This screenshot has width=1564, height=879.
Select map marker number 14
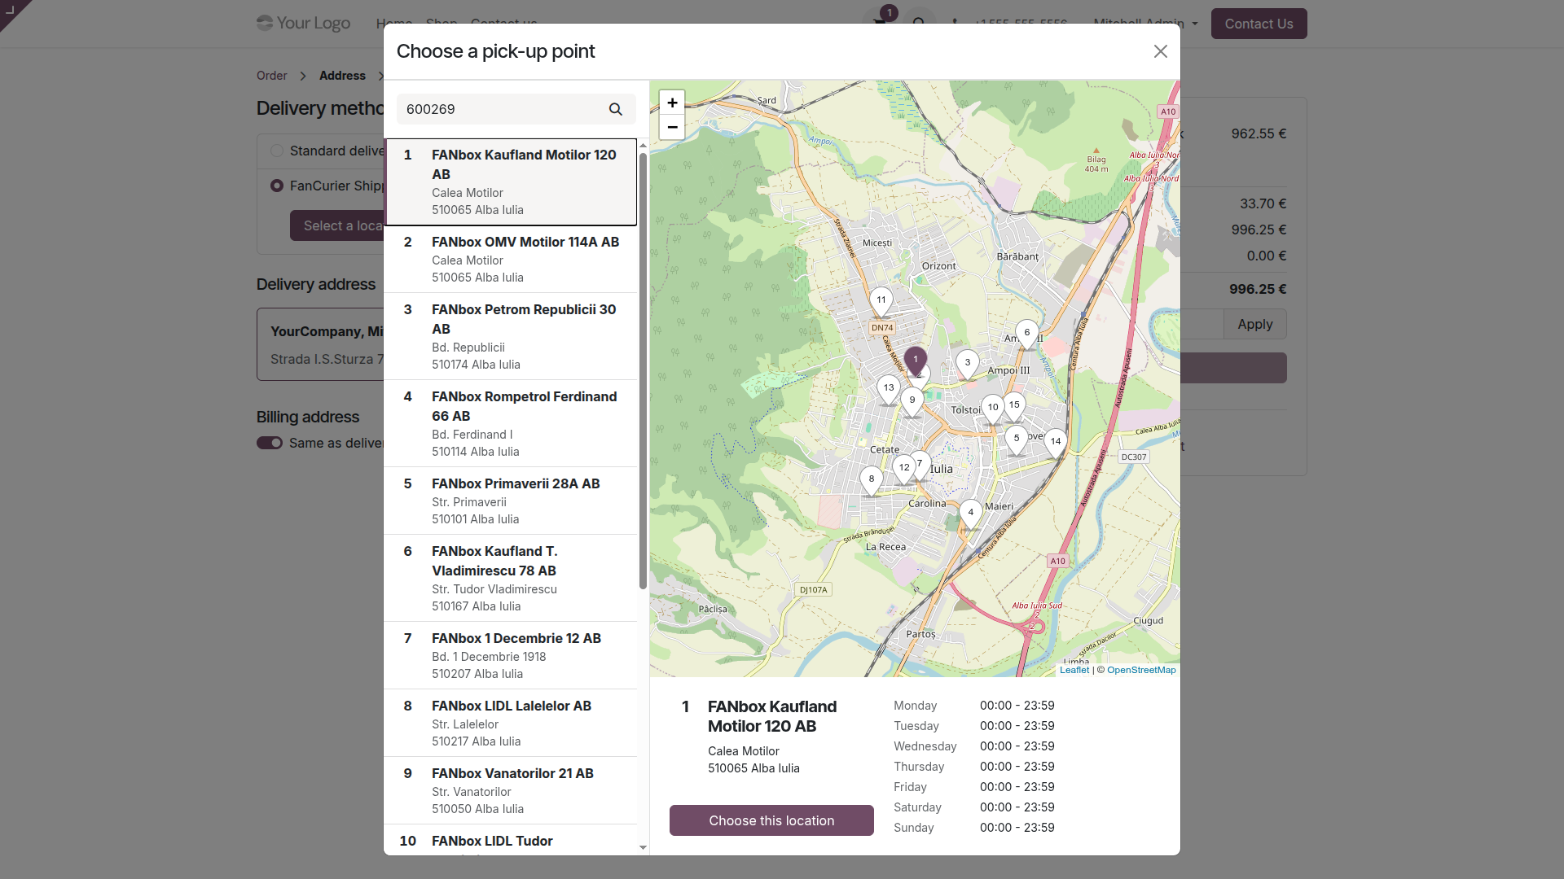coord(1056,443)
